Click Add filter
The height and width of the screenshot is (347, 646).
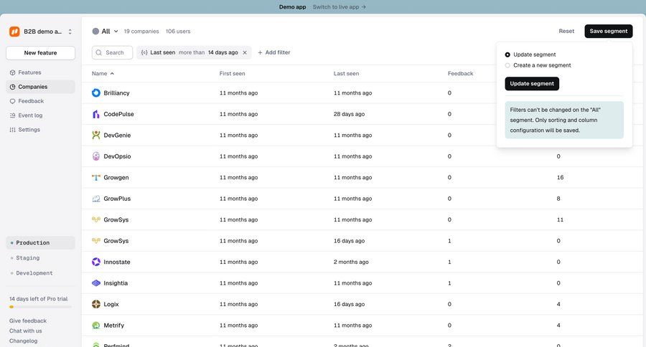(x=274, y=52)
